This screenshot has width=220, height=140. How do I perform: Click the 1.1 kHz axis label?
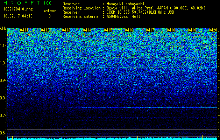(x=3, y=45)
